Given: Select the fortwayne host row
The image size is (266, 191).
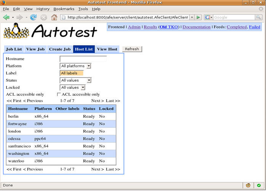Looking at the screenshot, I should click(x=61, y=124).
